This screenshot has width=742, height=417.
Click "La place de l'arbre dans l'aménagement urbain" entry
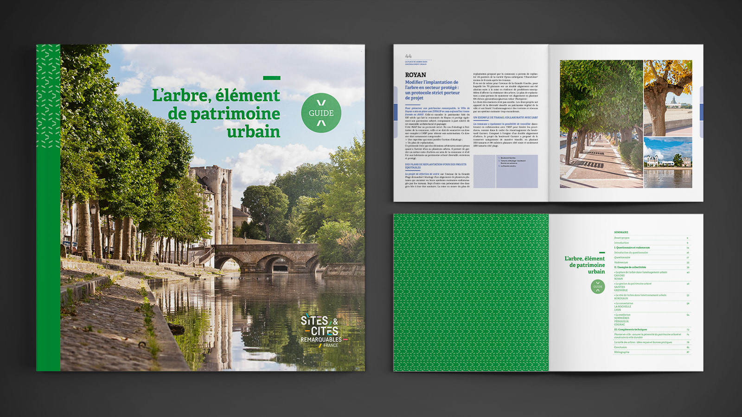[x=641, y=272]
